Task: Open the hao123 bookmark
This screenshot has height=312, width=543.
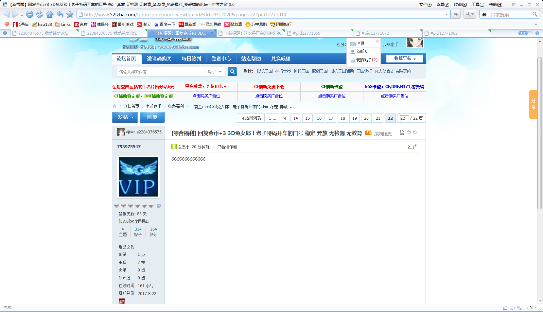Action: (x=42, y=24)
